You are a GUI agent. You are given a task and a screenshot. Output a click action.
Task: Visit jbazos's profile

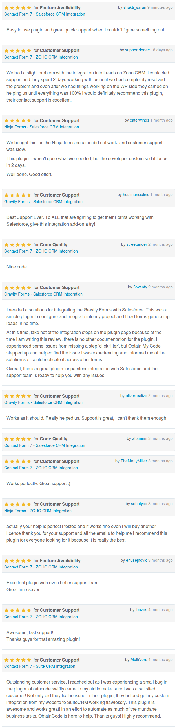pos(141,610)
